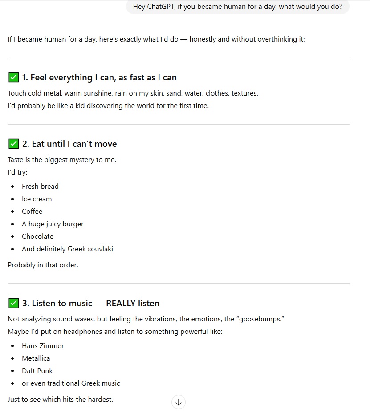Select the "Daft Punk" list item
The width and height of the screenshot is (370, 412).
37,371
